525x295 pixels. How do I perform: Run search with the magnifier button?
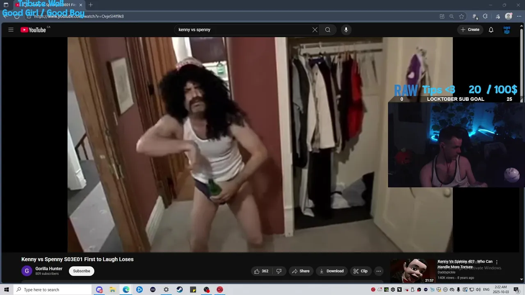coord(328,29)
